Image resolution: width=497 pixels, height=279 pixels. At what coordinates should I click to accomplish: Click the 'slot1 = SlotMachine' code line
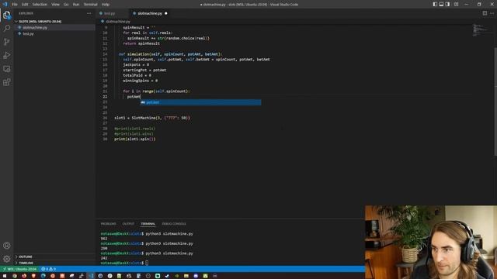tap(152, 118)
